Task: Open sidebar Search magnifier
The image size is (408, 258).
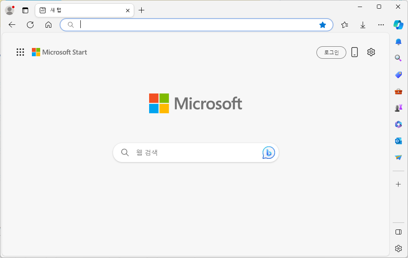Action: point(398,58)
